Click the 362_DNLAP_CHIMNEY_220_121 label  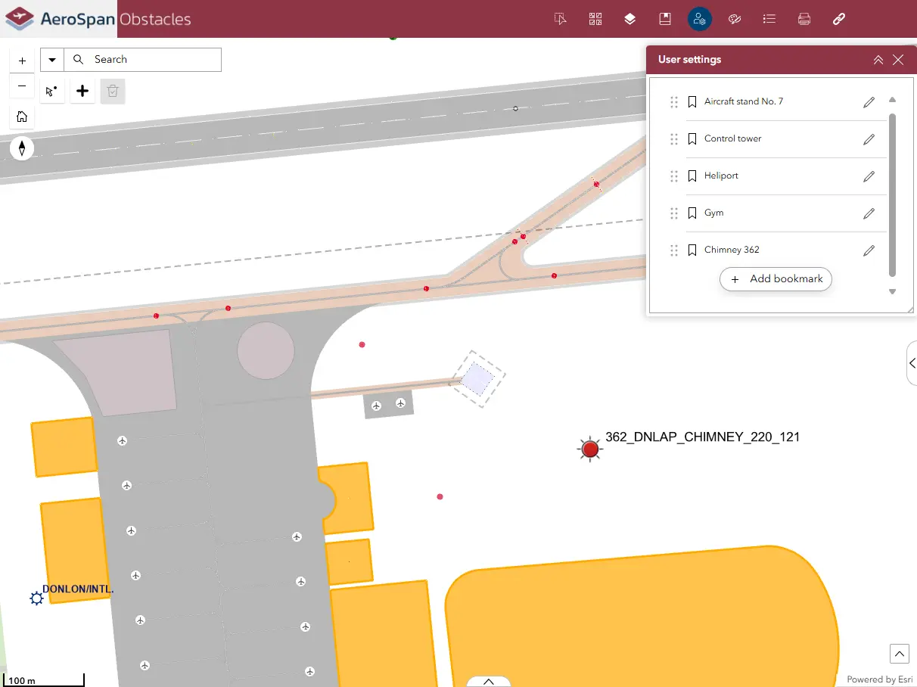(702, 437)
